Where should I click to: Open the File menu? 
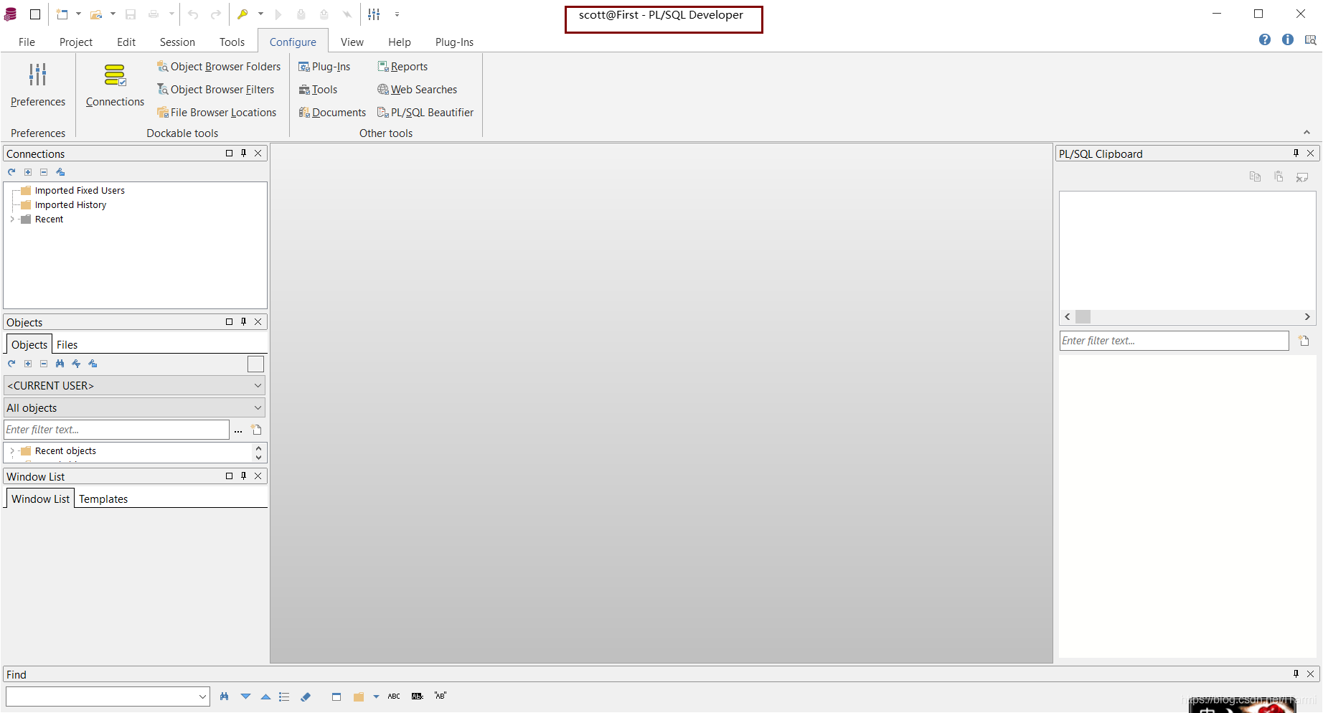point(27,42)
